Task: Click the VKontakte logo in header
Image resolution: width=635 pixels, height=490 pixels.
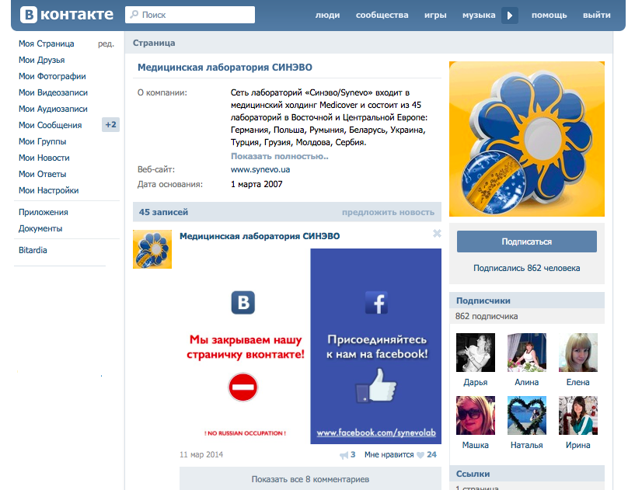Action: pyautogui.click(x=67, y=15)
